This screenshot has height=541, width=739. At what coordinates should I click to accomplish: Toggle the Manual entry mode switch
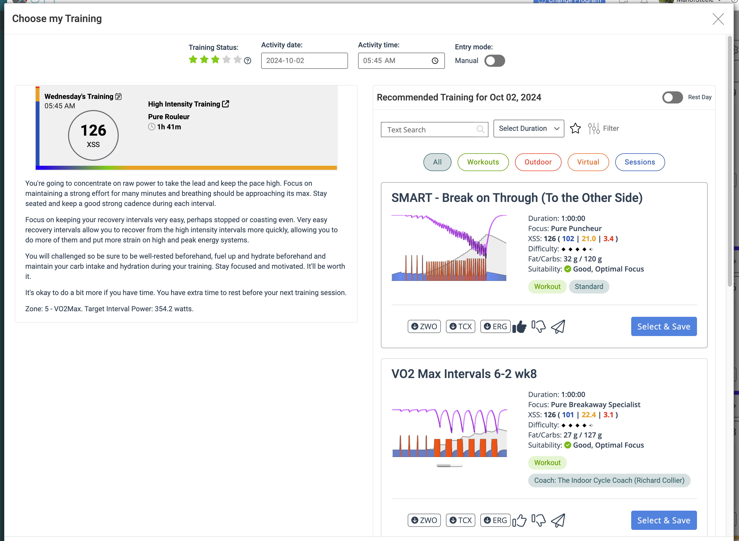click(x=494, y=60)
